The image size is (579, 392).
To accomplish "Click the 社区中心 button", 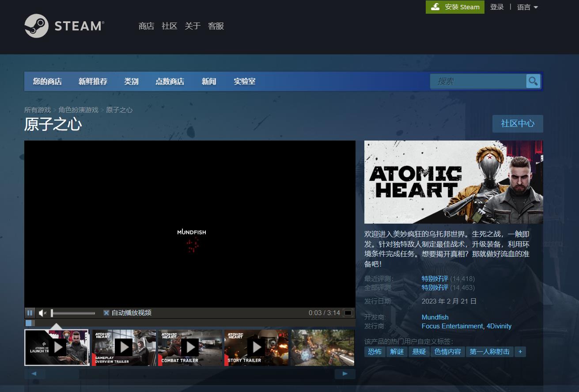I will click(x=517, y=124).
